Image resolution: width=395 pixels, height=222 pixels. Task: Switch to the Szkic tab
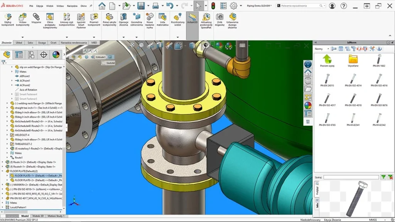coord(30,42)
